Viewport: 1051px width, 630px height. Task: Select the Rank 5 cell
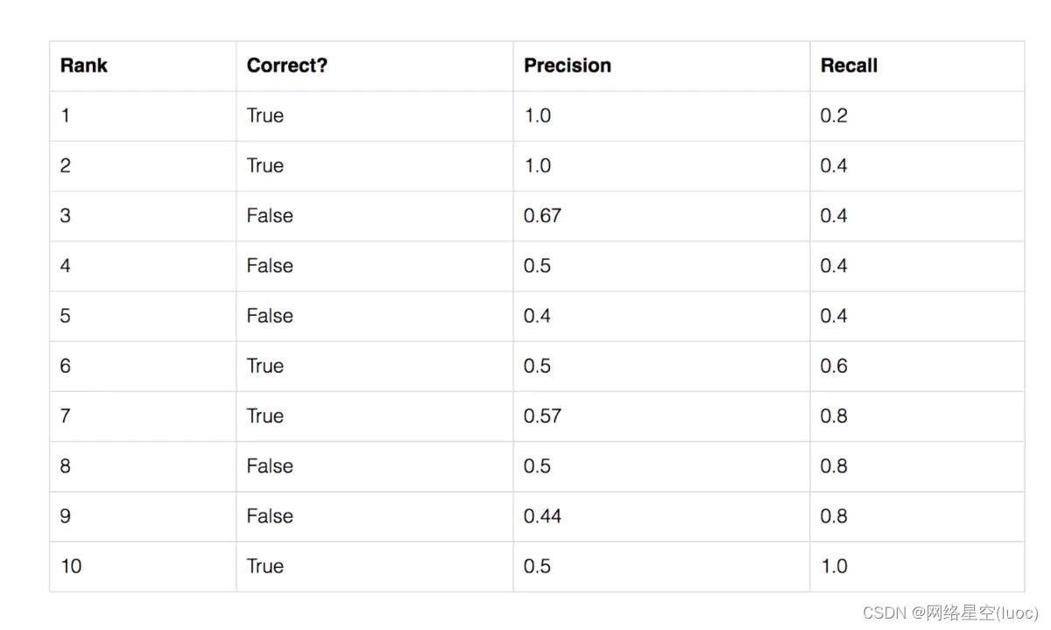pyautogui.click(x=66, y=316)
